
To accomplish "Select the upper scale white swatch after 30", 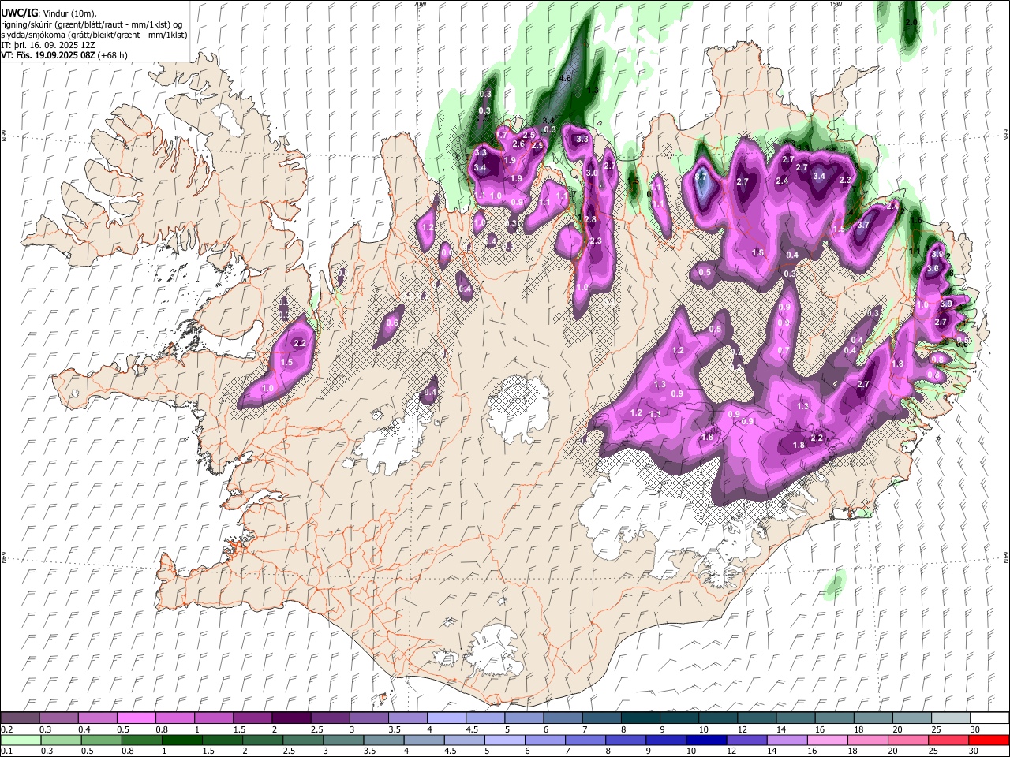I will coord(990,718).
